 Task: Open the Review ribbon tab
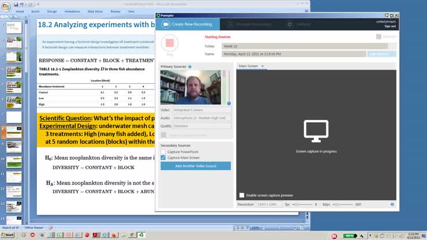(115, 12)
